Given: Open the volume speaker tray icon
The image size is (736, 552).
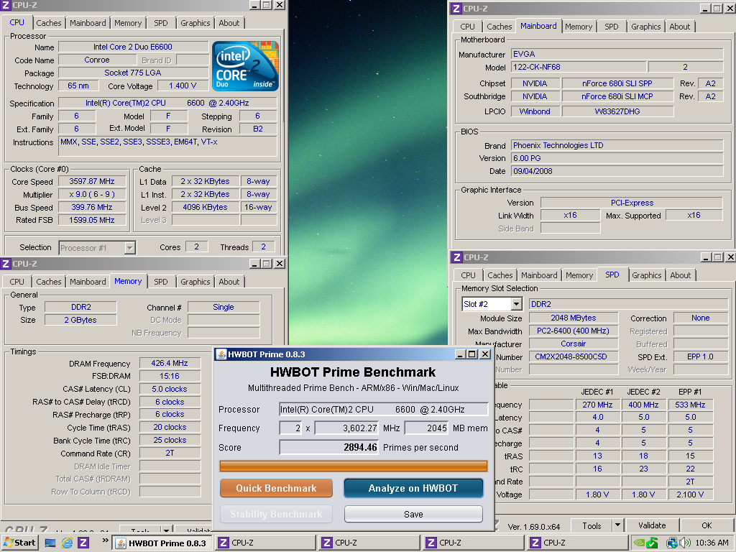Looking at the screenshot, I should coord(685,543).
